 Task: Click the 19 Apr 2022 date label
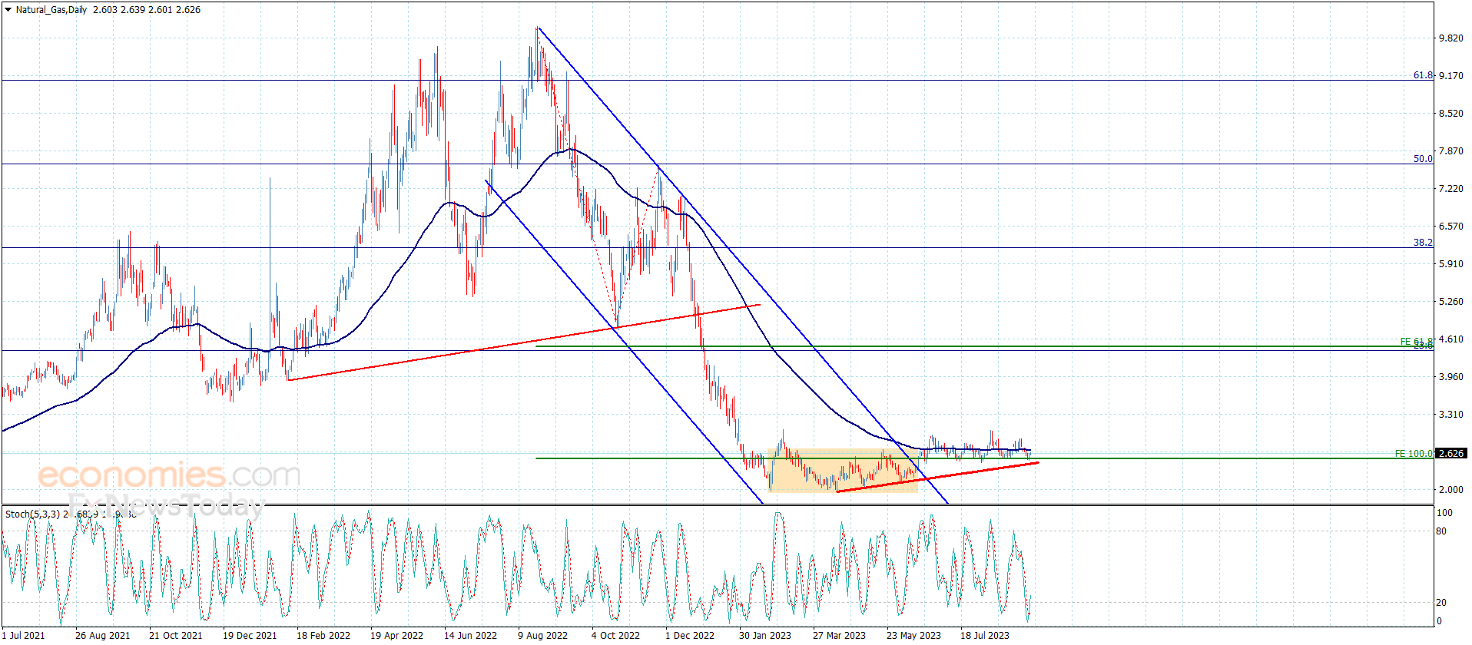click(x=396, y=635)
